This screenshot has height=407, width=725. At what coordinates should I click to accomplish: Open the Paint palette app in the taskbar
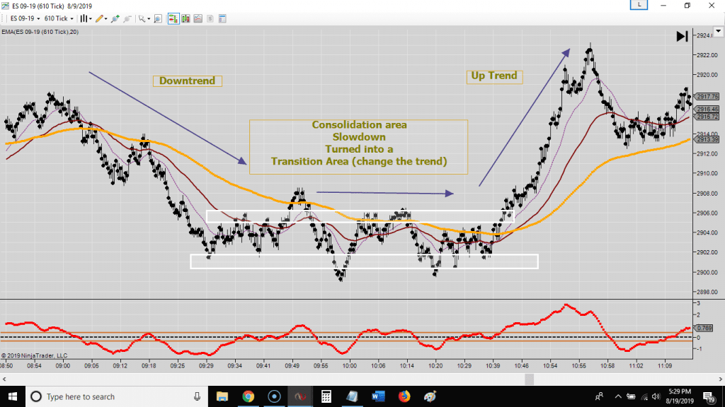coord(430,396)
